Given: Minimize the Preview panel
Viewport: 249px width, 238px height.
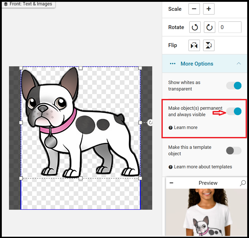Looking at the screenshot, I should 171,183.
